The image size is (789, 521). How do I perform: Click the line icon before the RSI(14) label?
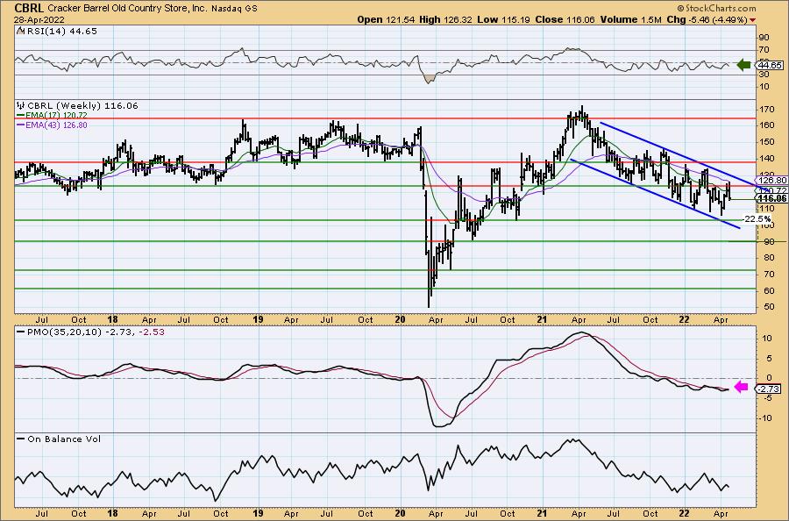click(20, 31)
